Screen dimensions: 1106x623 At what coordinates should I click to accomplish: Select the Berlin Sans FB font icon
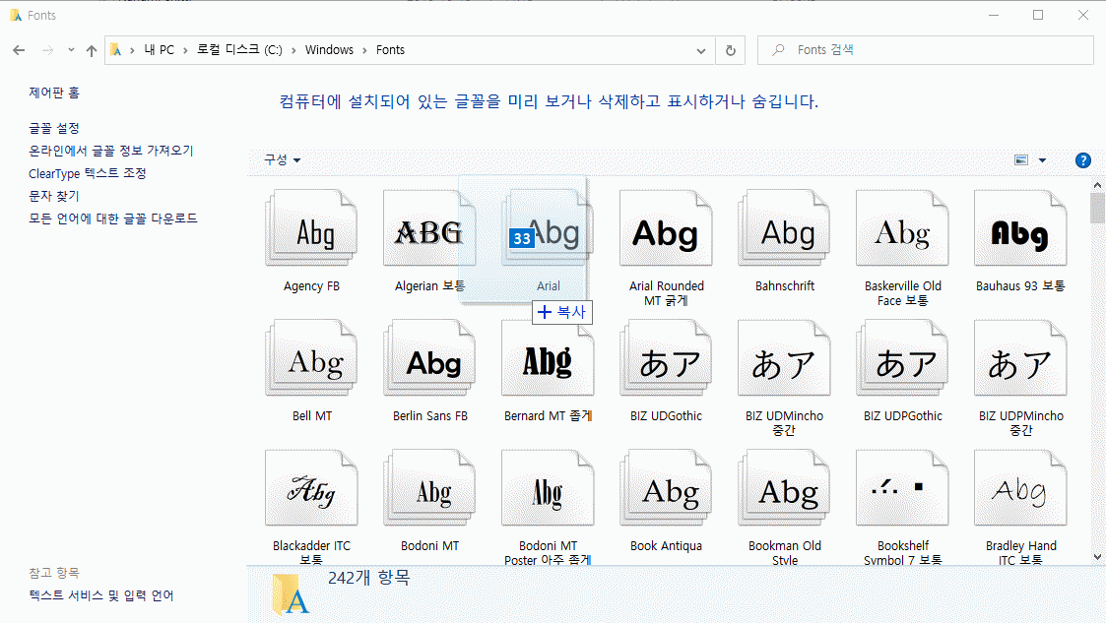[x=428, y=358]
